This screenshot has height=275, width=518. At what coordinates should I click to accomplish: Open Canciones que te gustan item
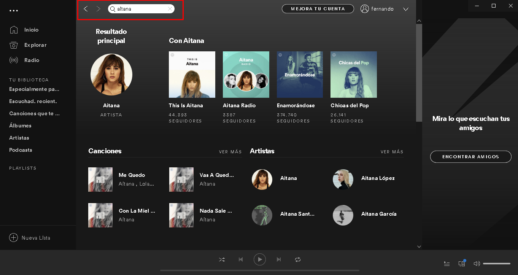(x=35, y=113)
